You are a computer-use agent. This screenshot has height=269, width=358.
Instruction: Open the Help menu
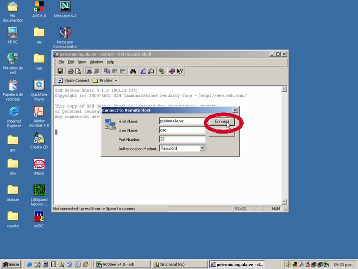tap(110, 62)
